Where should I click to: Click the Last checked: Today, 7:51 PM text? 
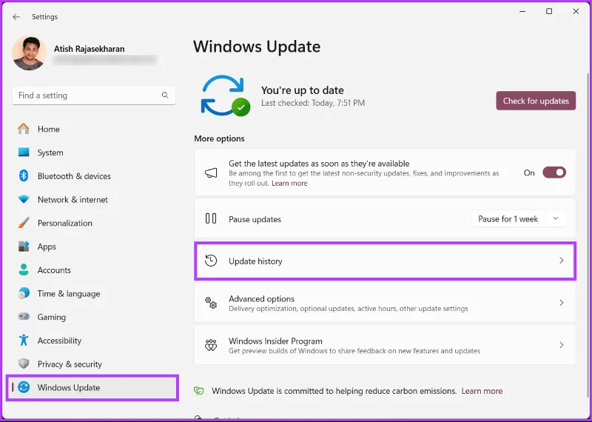tap(312, 103)
